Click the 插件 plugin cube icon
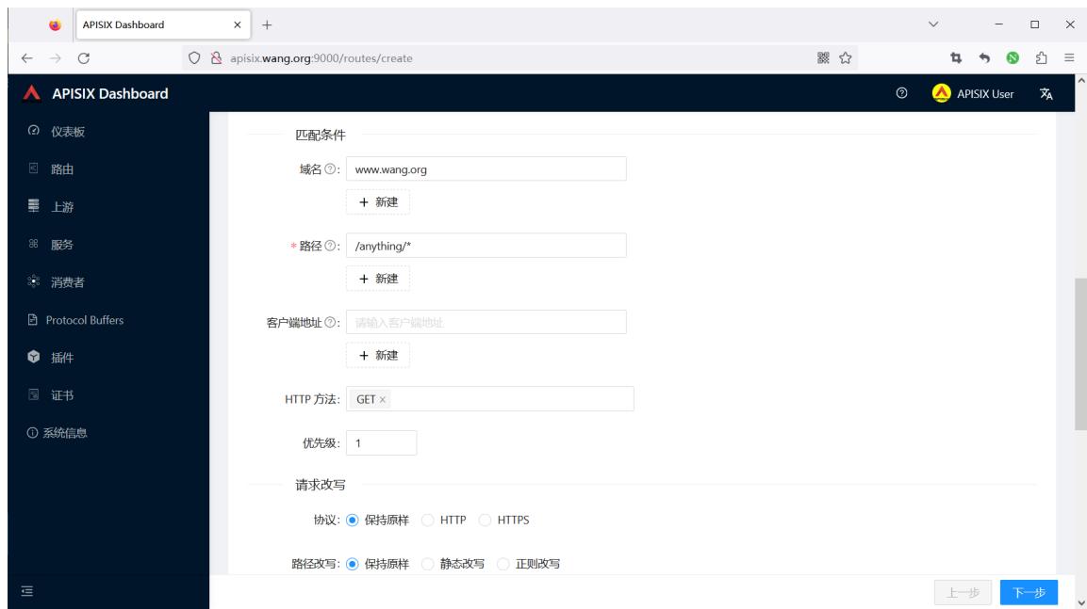 pyautogui.click(x=33, y=357)
